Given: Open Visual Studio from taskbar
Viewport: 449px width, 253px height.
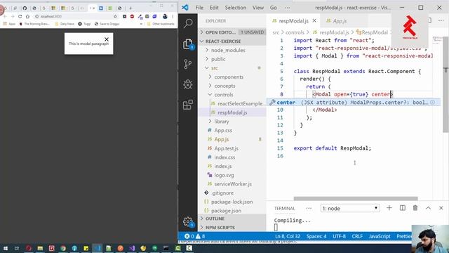Looking at the screenshot, I should pos(132,248).
